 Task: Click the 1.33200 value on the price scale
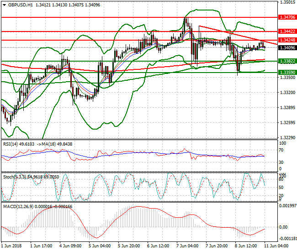286,93
